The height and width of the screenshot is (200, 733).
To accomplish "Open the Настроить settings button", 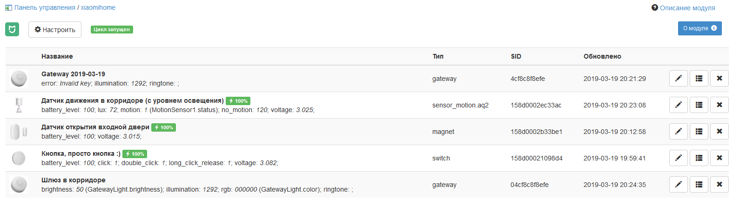I will [x=55, y=30].
